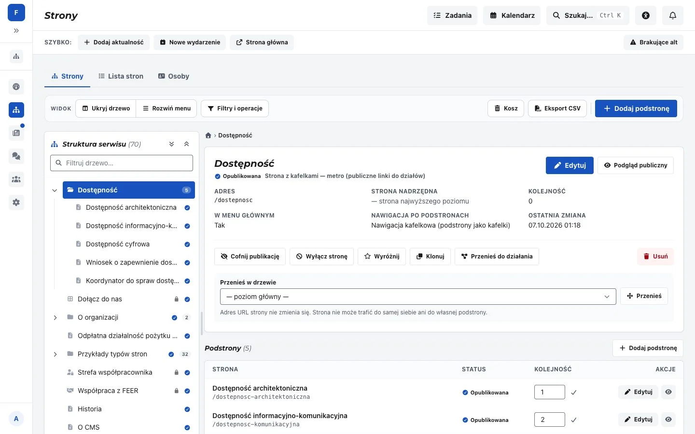
Task: Click Dodaj podstronę in Podstrony section
Action: 648,348
